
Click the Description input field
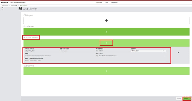click(77, 51)
